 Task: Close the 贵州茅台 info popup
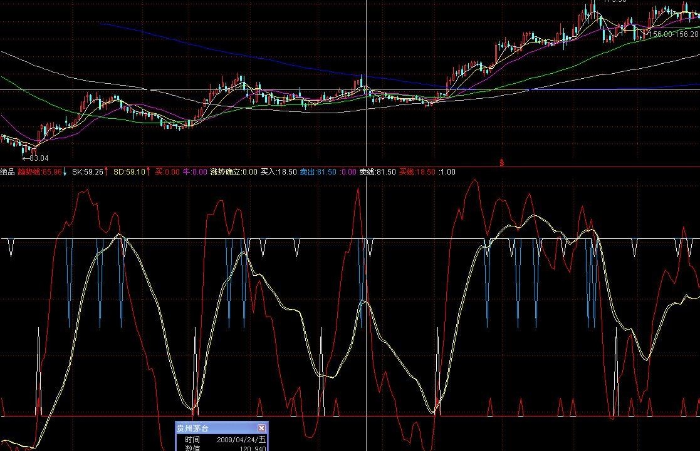[261, 428]
